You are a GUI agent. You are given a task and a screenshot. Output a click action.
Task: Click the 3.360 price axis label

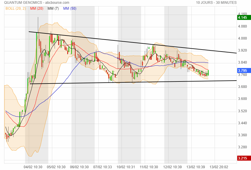coord(242,135)
